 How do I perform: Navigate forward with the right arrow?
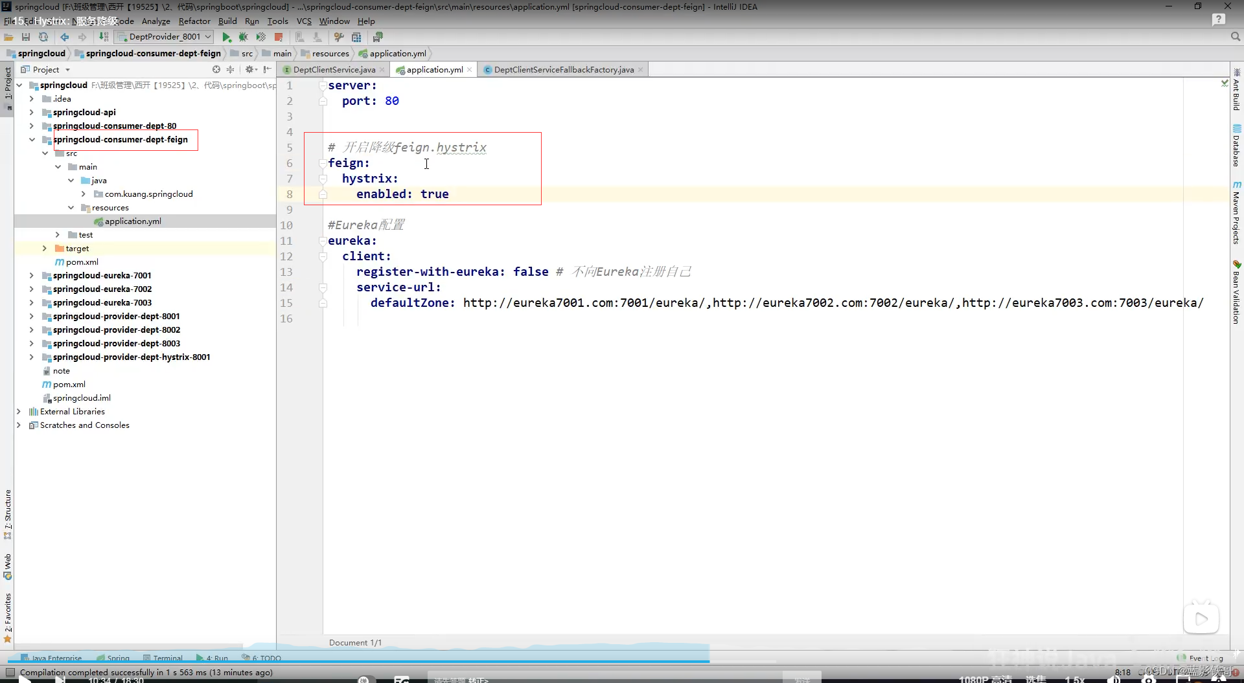(82, 37)
